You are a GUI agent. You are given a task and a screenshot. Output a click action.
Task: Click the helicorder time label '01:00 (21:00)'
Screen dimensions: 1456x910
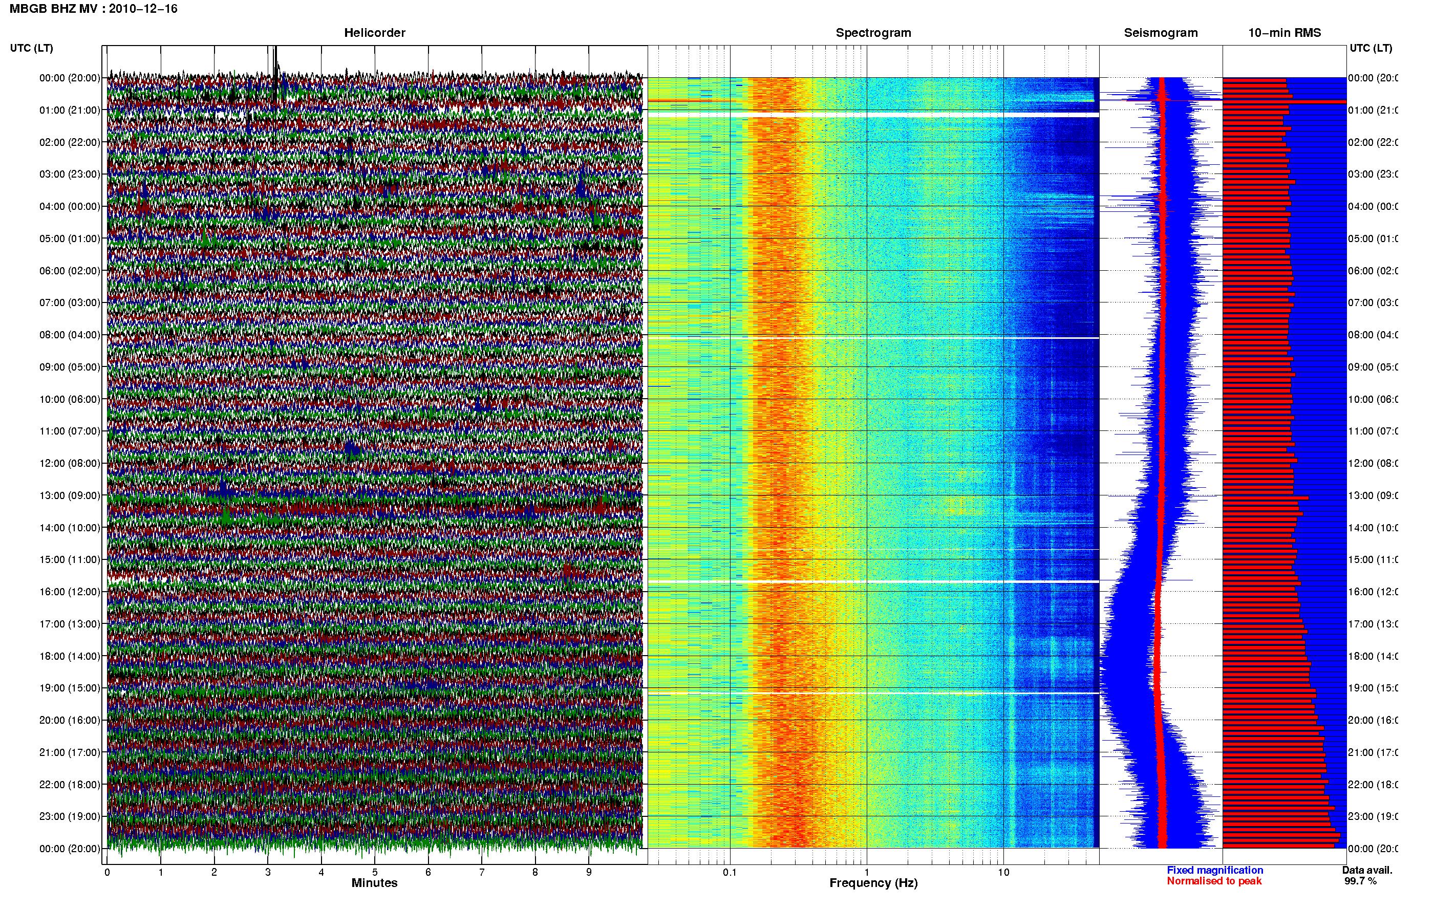click(x=70, y=110)
